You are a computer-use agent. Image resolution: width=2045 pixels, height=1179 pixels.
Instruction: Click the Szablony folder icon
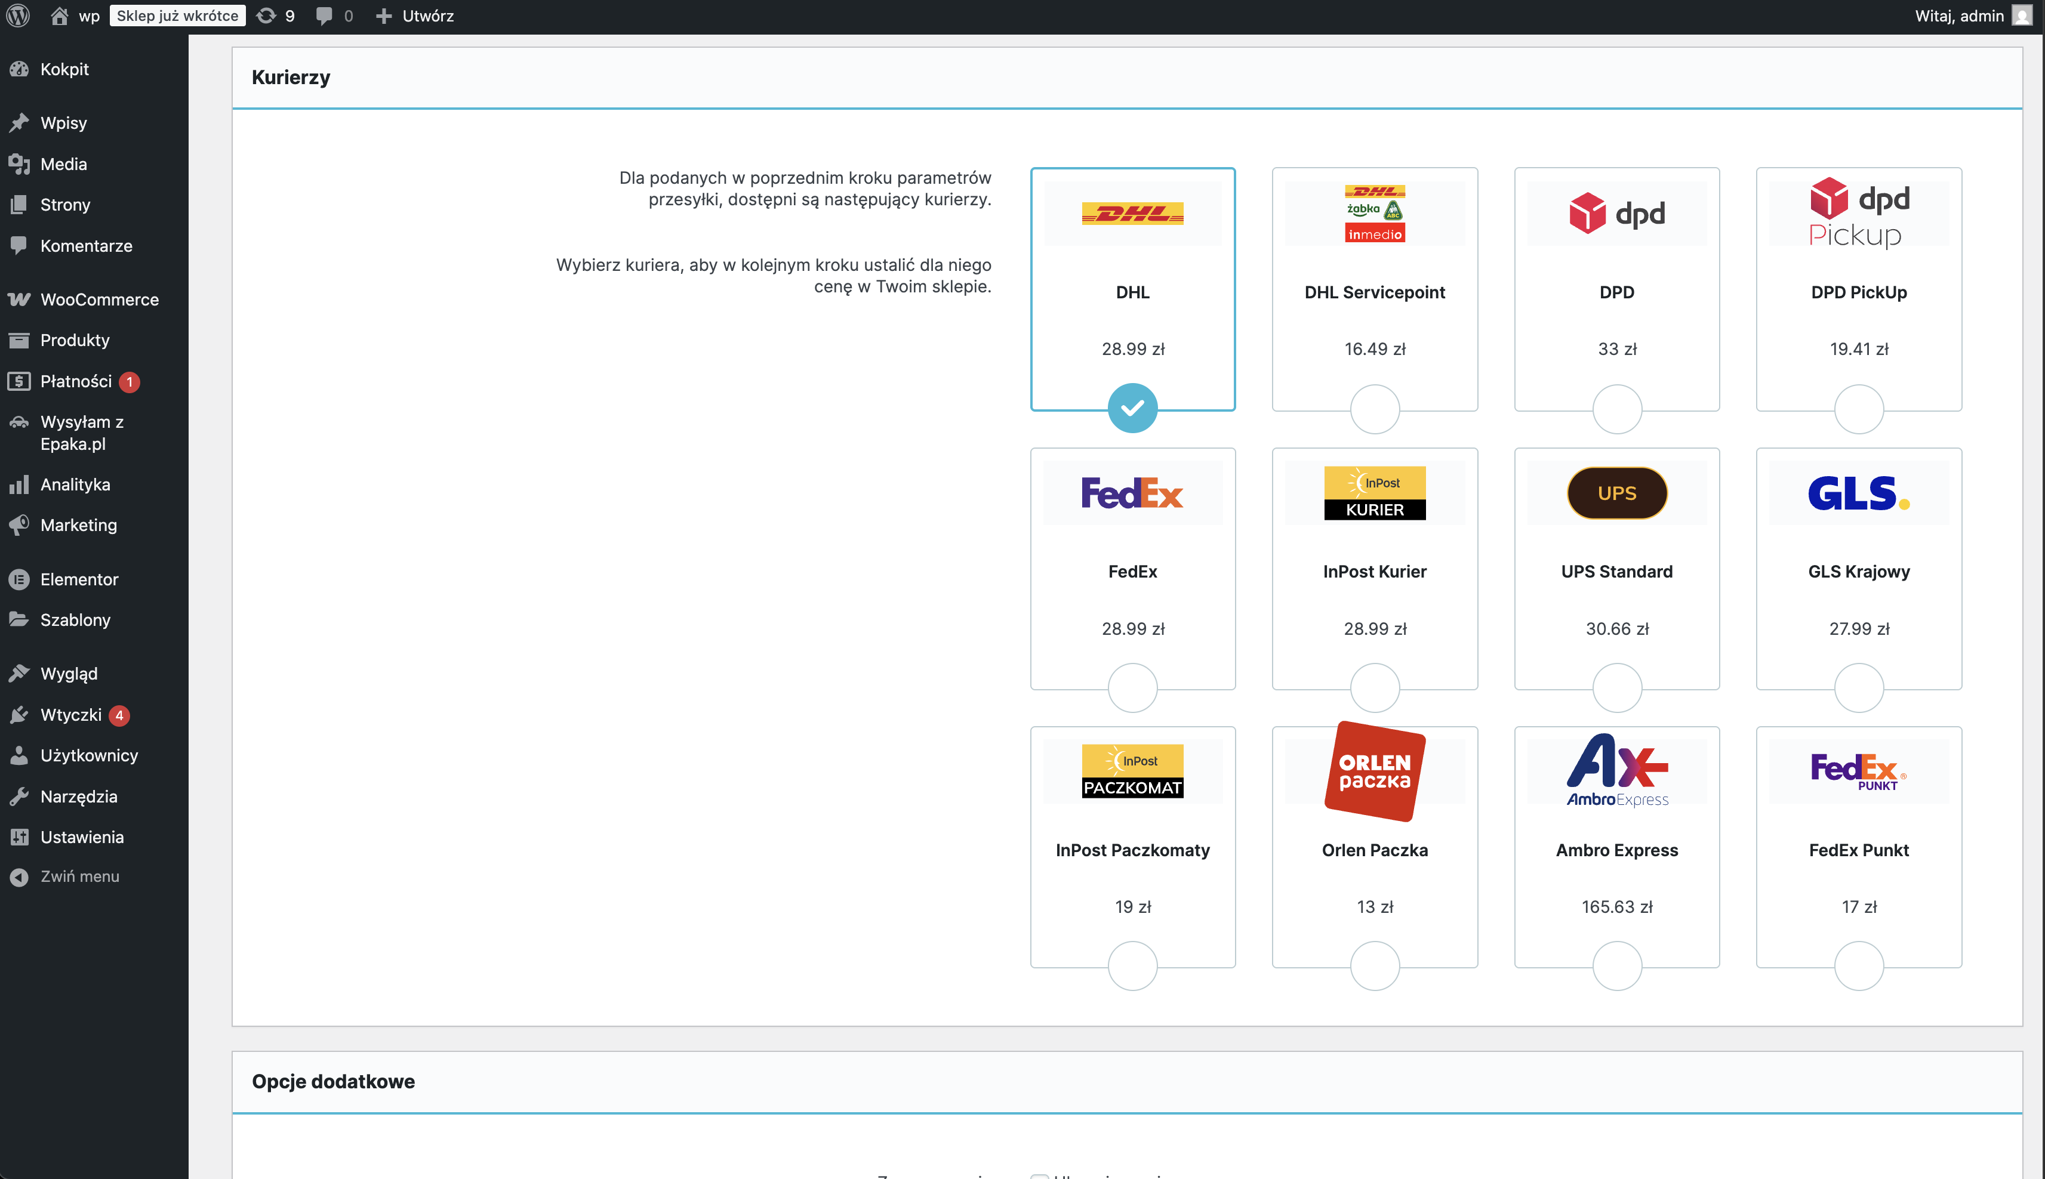[19, 619]
